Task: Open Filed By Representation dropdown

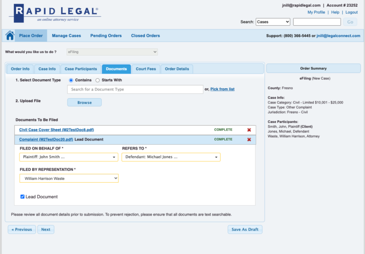Action: click(69, 179)
